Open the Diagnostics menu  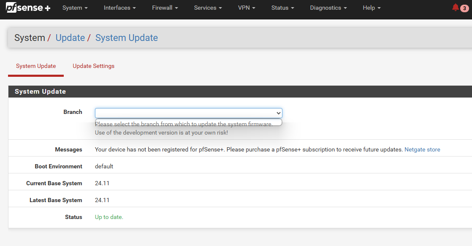pos(328,8)
